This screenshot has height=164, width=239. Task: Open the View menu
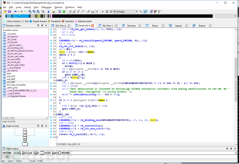point(36,7)
